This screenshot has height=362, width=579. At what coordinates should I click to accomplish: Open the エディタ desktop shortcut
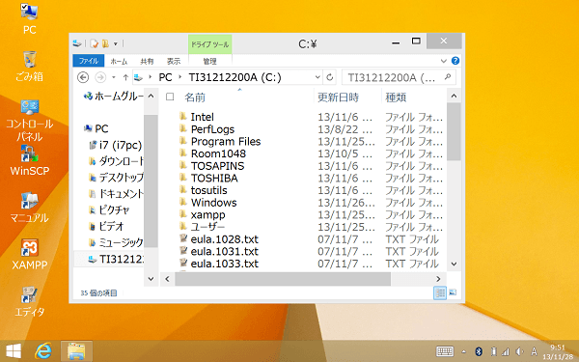pos(29,302)
